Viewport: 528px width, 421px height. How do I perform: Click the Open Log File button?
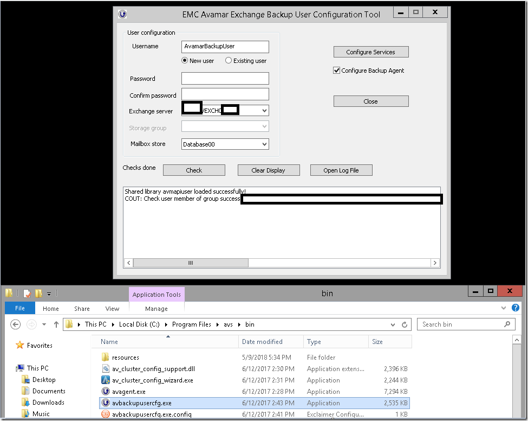point(341,170)
